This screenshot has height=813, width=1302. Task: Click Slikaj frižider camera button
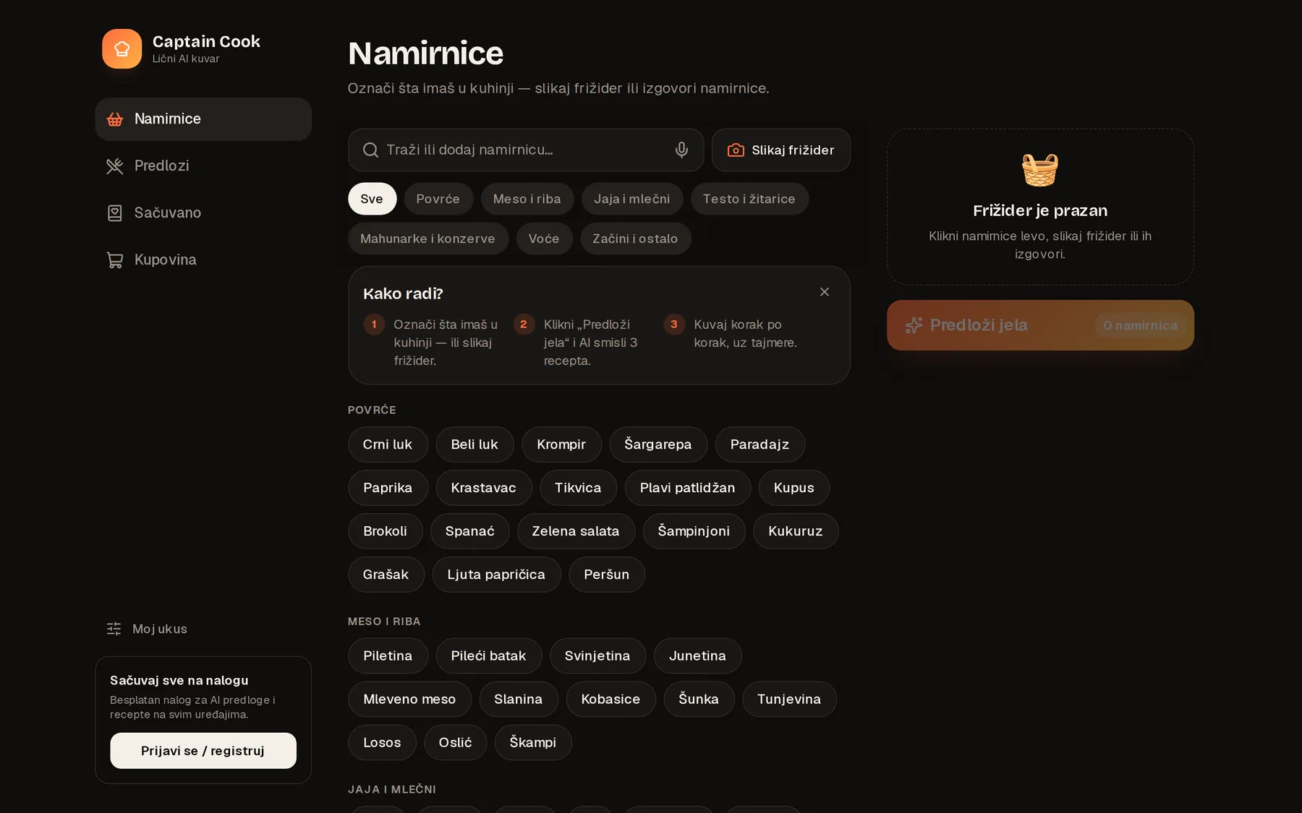point(780,150)
